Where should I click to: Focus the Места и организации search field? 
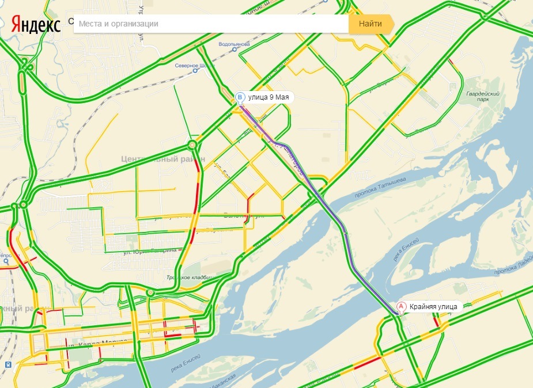pos(211,24)
